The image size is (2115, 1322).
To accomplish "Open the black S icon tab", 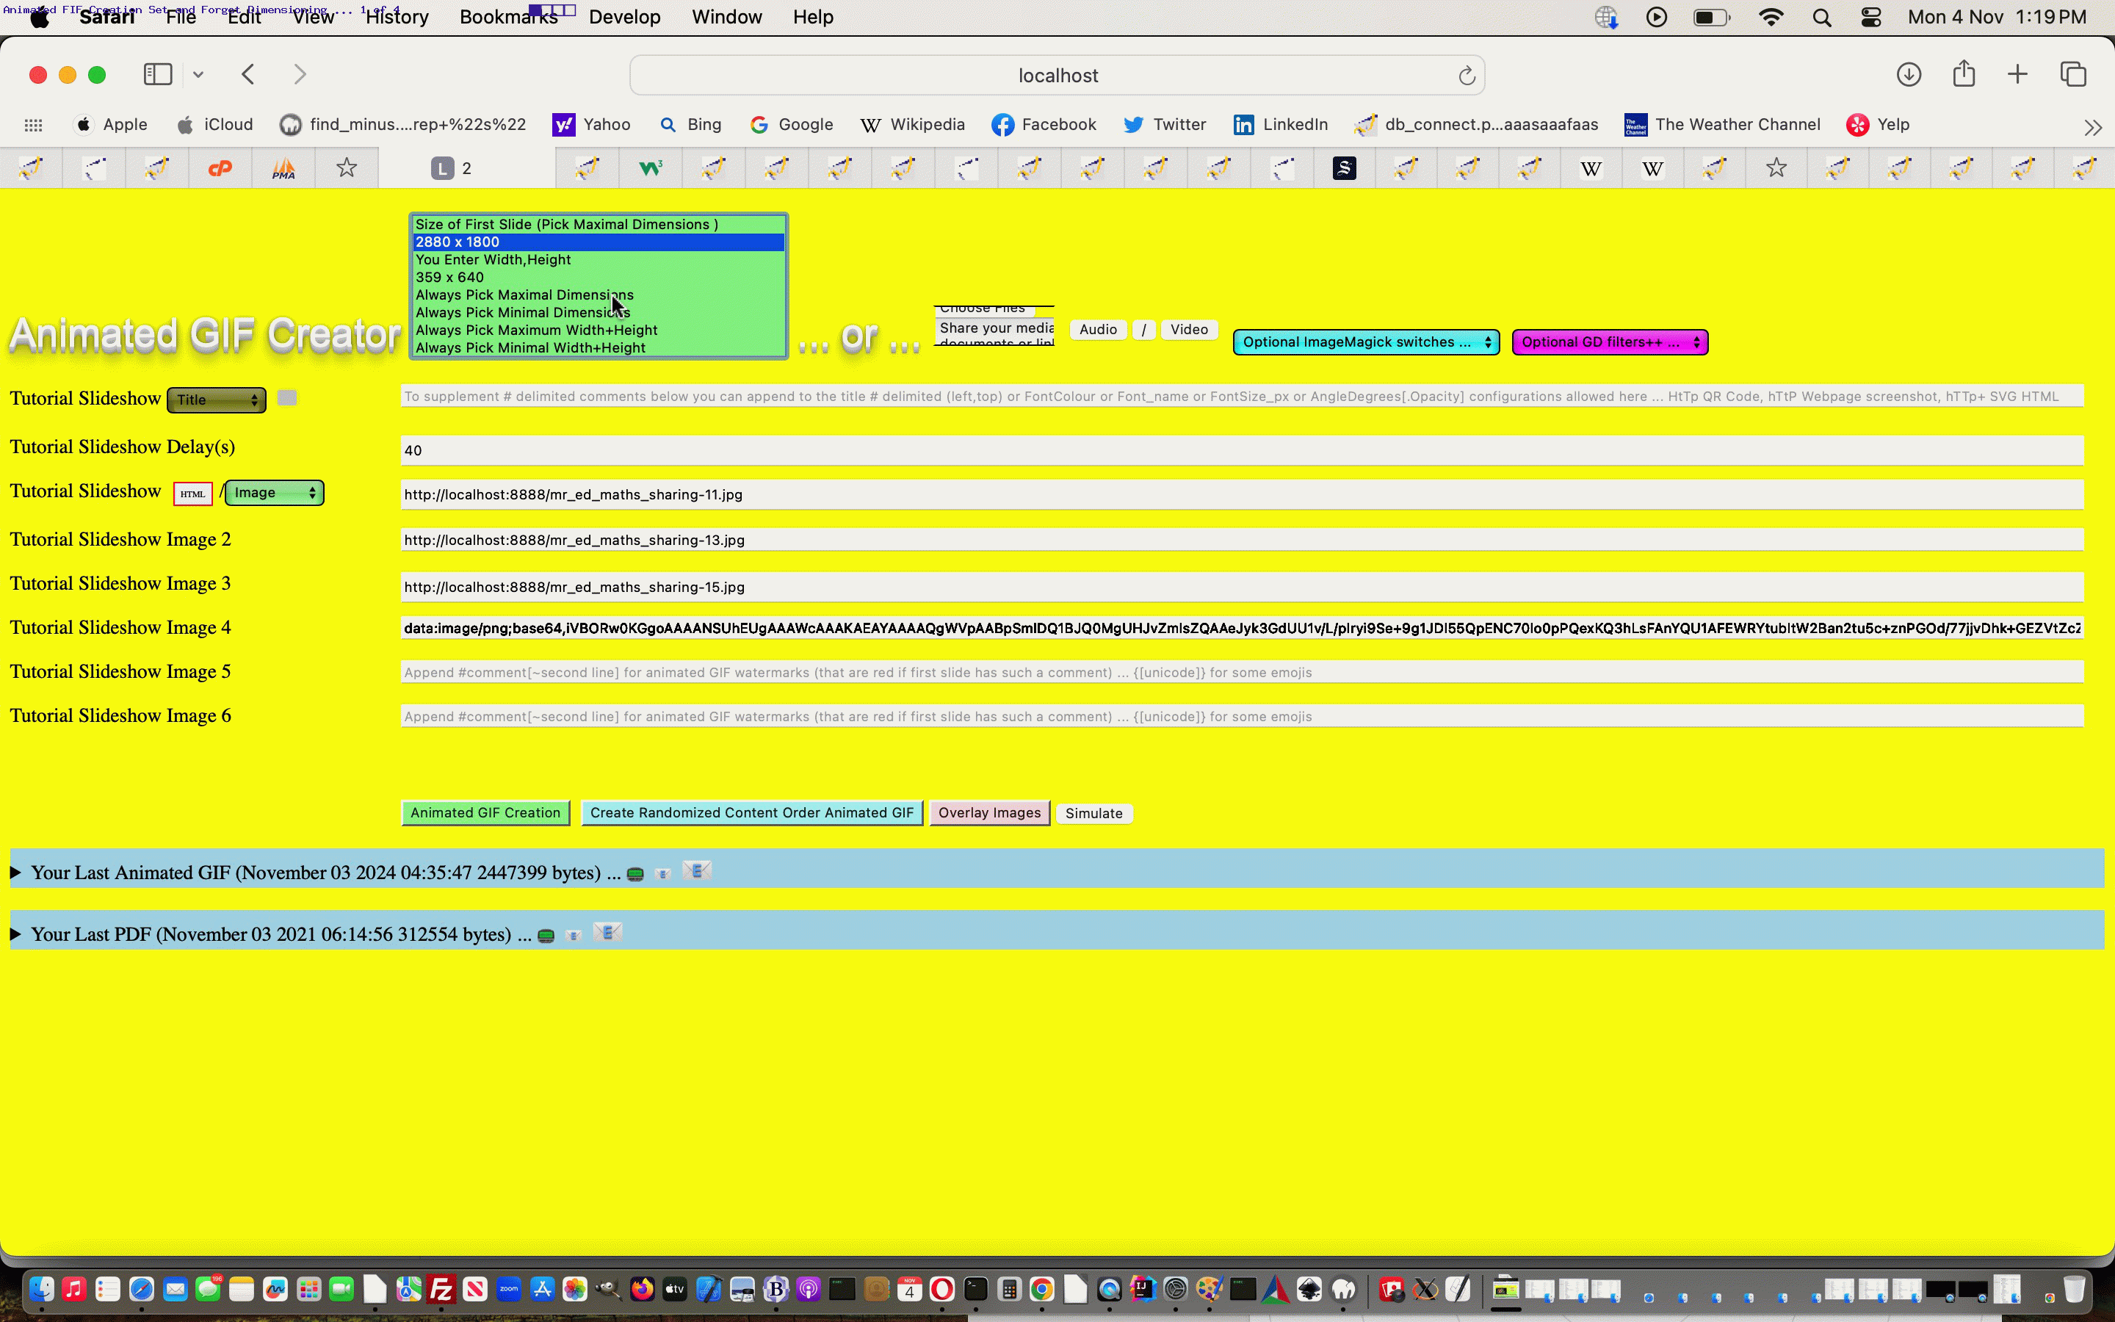I will (1344, 168).
